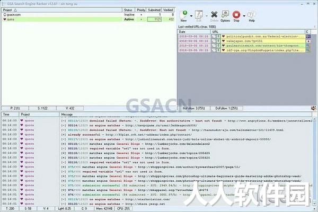The height and width of the screenshot is (212, 318).
Task: Select the judionlinemurah.com no engine matches message
Action: (x=166, y=139)
